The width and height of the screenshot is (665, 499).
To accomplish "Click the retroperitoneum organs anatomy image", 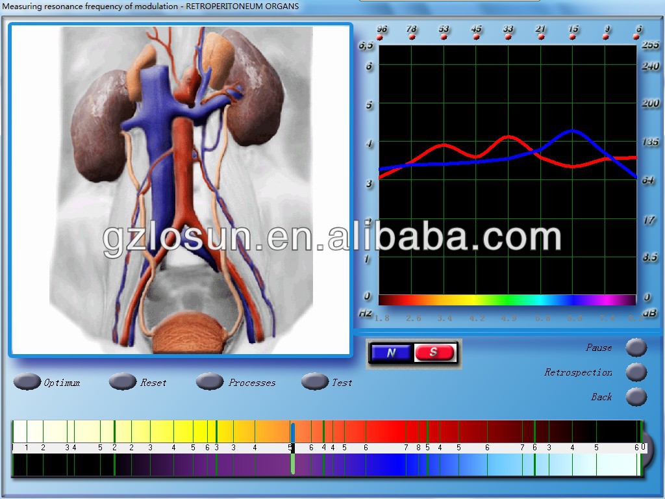I will tap(181, 190).
